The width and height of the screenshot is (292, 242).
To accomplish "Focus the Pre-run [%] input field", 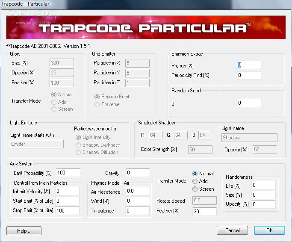I will pos(249,65).
